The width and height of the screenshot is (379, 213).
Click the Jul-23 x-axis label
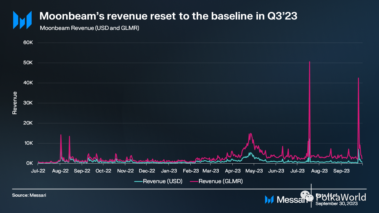coord(297,171)
